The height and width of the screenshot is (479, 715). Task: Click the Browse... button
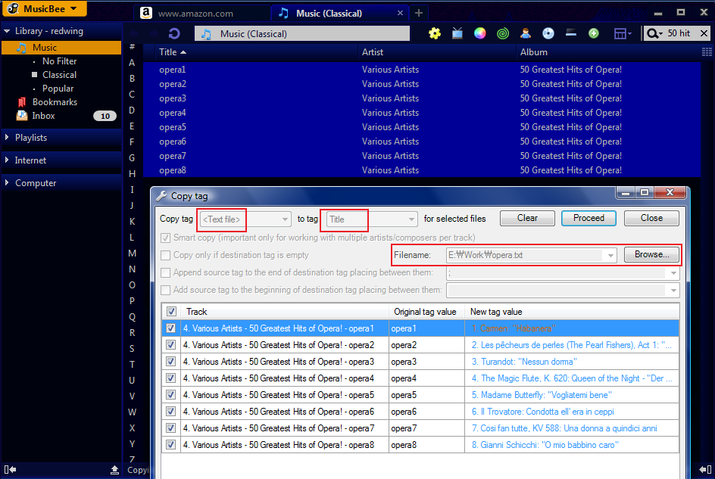[651, 255]
